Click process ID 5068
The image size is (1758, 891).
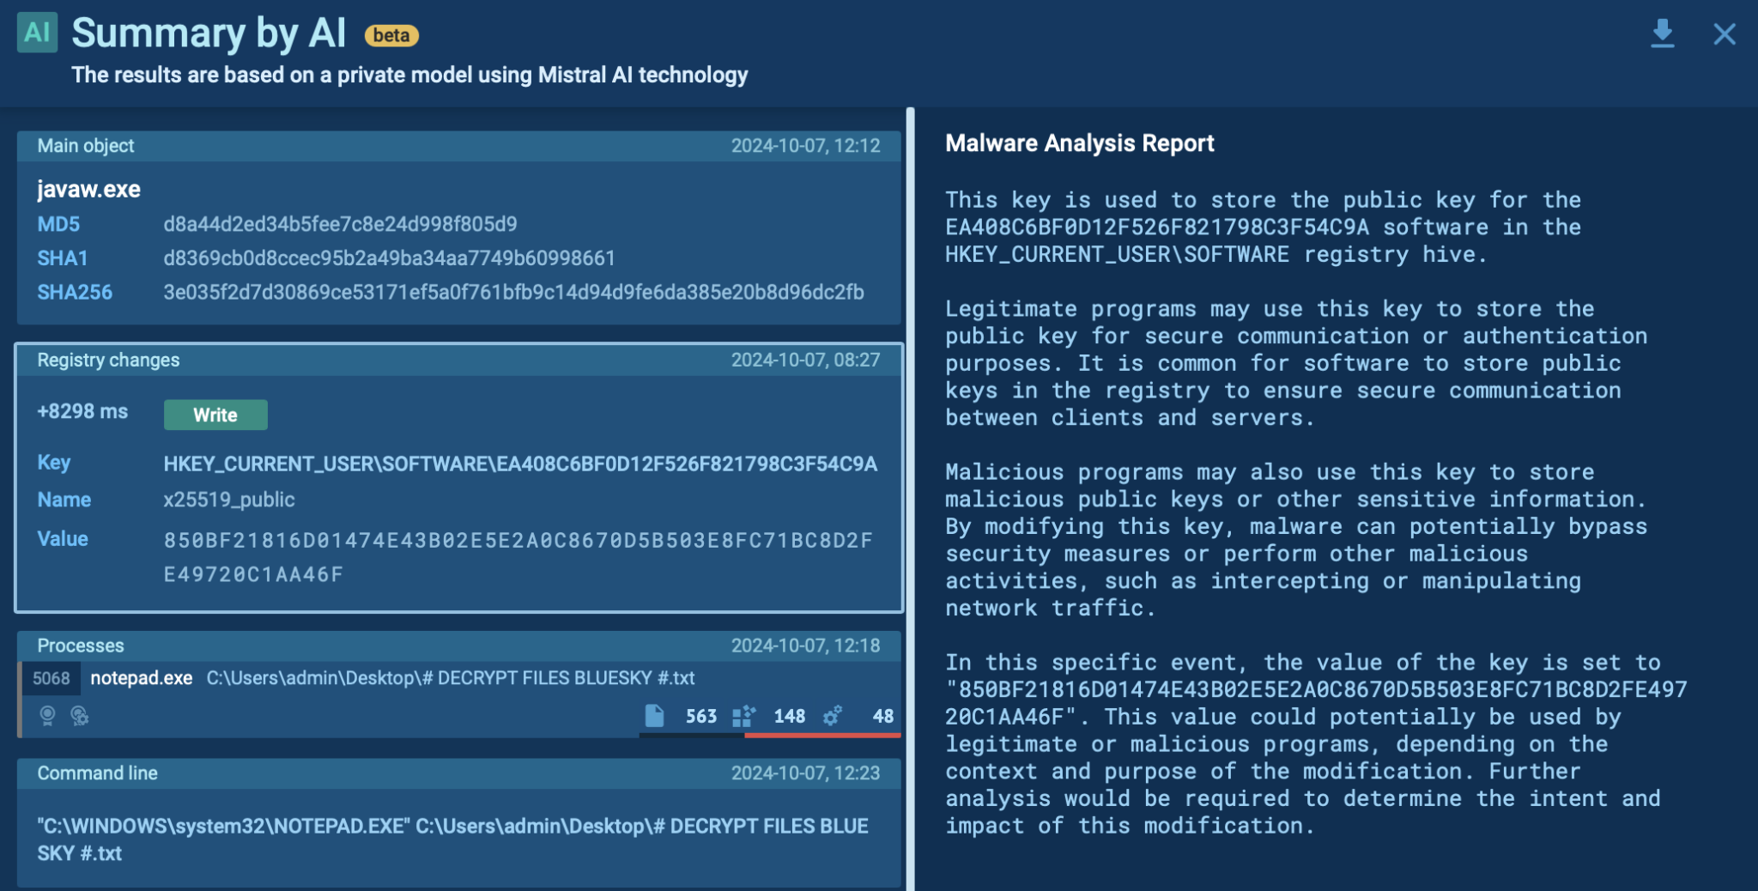51,678
